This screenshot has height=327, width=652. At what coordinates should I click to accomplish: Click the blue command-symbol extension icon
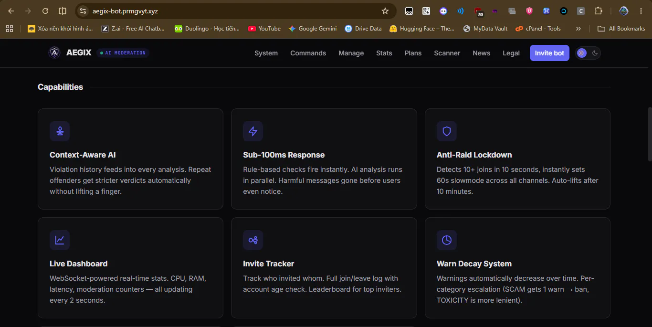547,11
